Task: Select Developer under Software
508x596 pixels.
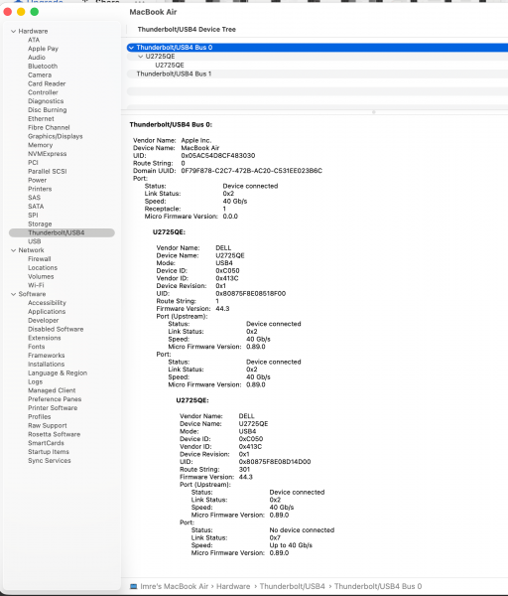Action: tap(43, 321)
